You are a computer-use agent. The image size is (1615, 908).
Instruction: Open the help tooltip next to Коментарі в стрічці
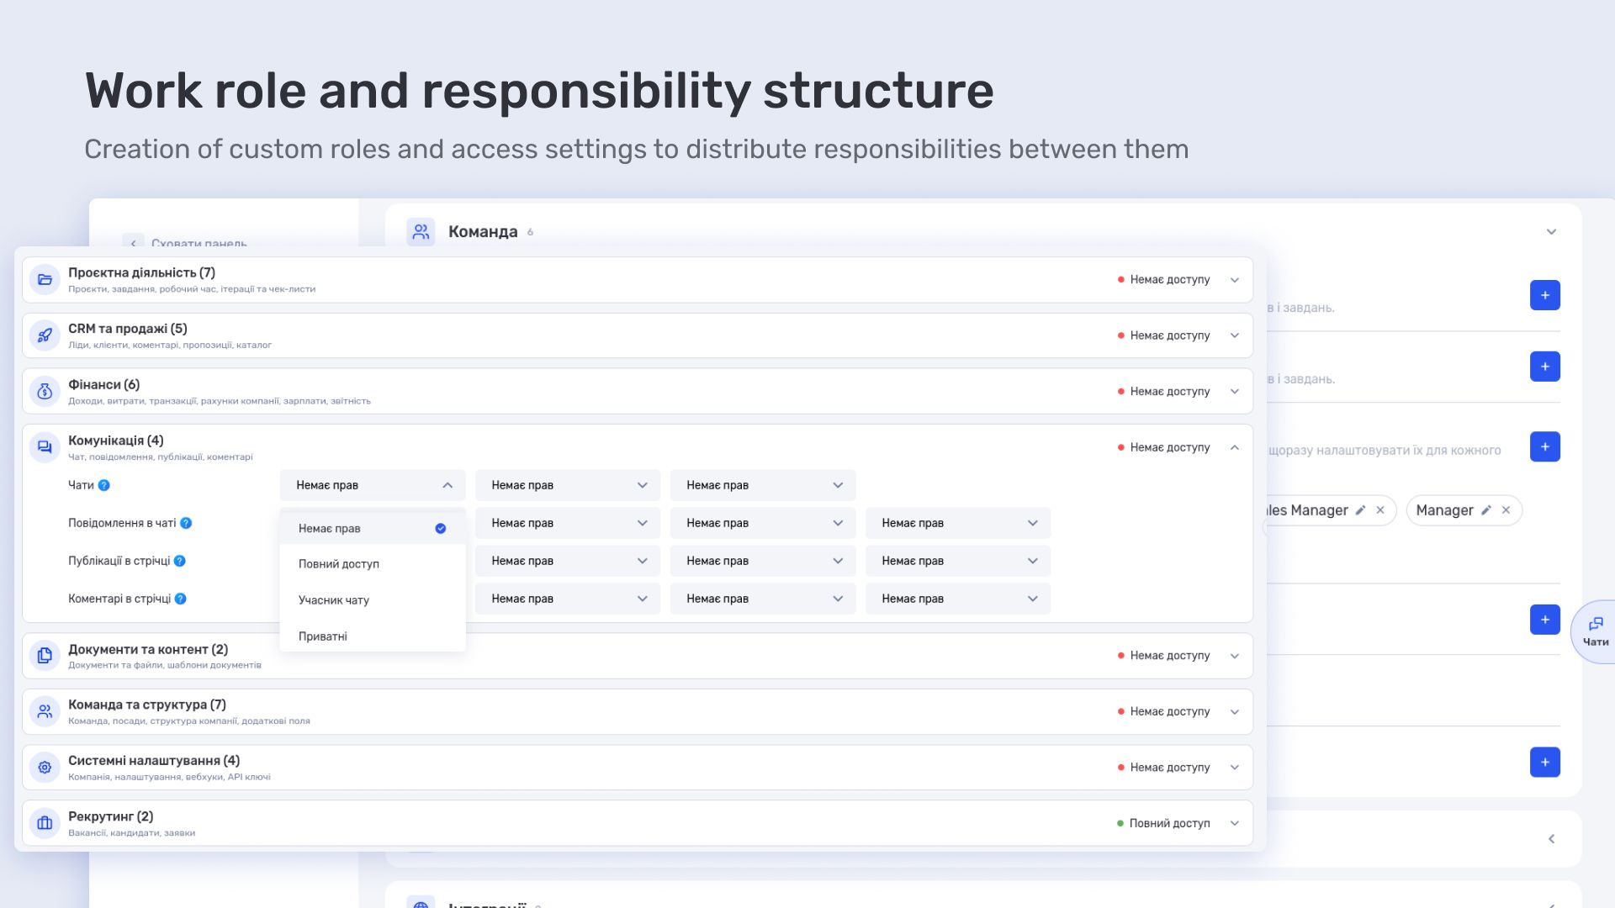pyautogui.click(x=181, y=599)
